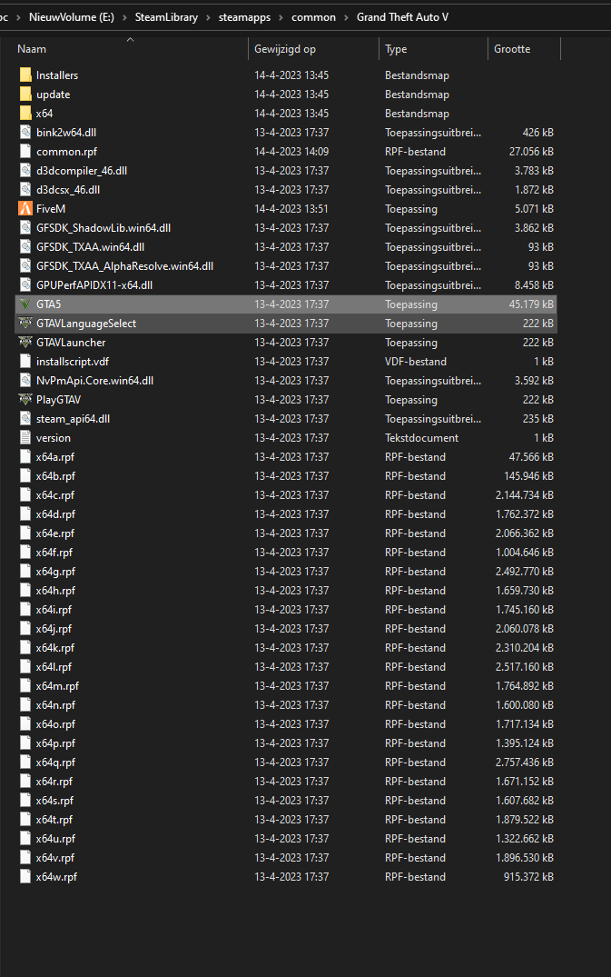Select the x64h.rpf file name
This screenshot has height=977, width=611.
[x=55, y=591]
